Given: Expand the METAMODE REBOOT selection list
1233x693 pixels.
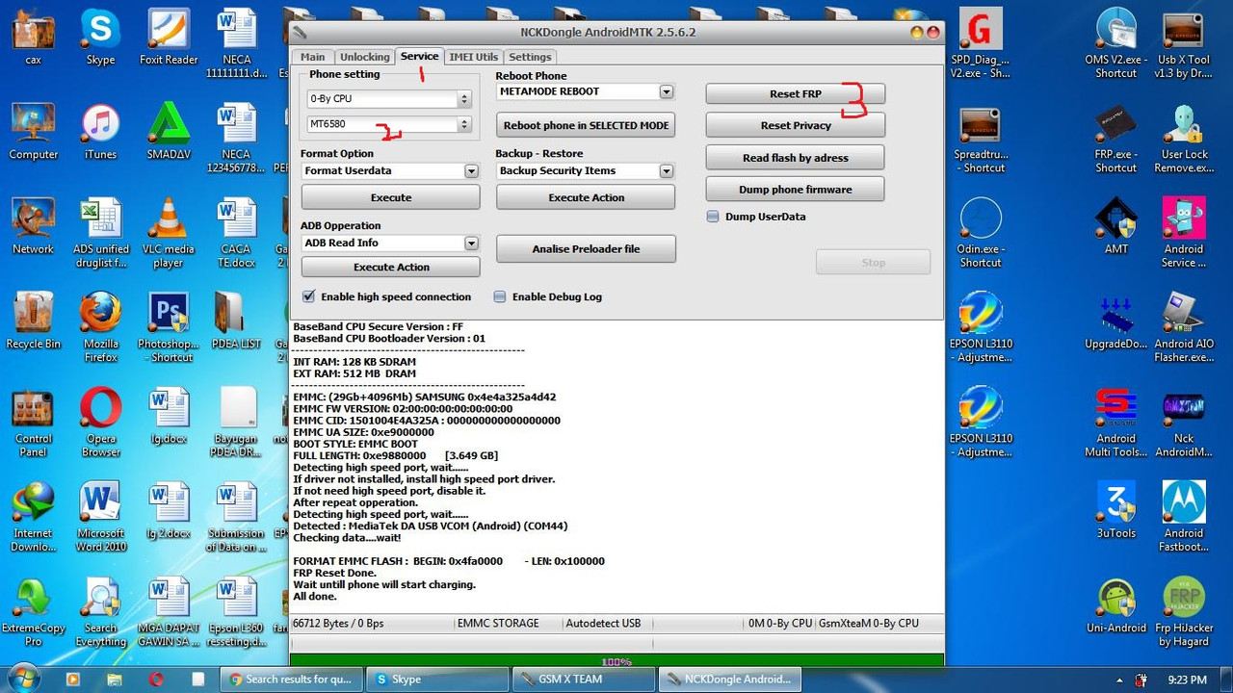Looking at the screenshot, I should pyautogui.click(x=666, y=91).
